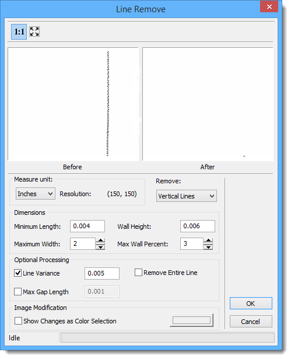Toggle the Line Variance checkbox
This screenshot has height=359, width=291.
[18, 273]
